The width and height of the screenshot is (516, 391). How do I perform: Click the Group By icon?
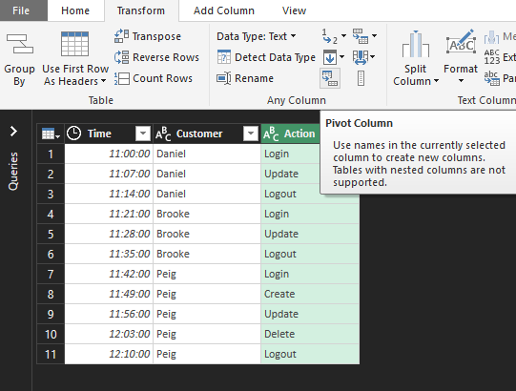pos(20,44)
